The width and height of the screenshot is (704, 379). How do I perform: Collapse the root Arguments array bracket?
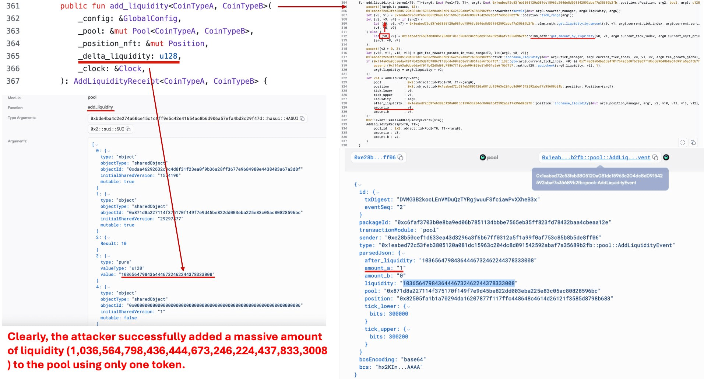(97, 145)
